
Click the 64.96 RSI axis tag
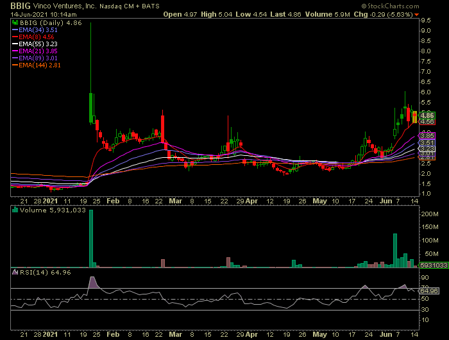(428, 291)
